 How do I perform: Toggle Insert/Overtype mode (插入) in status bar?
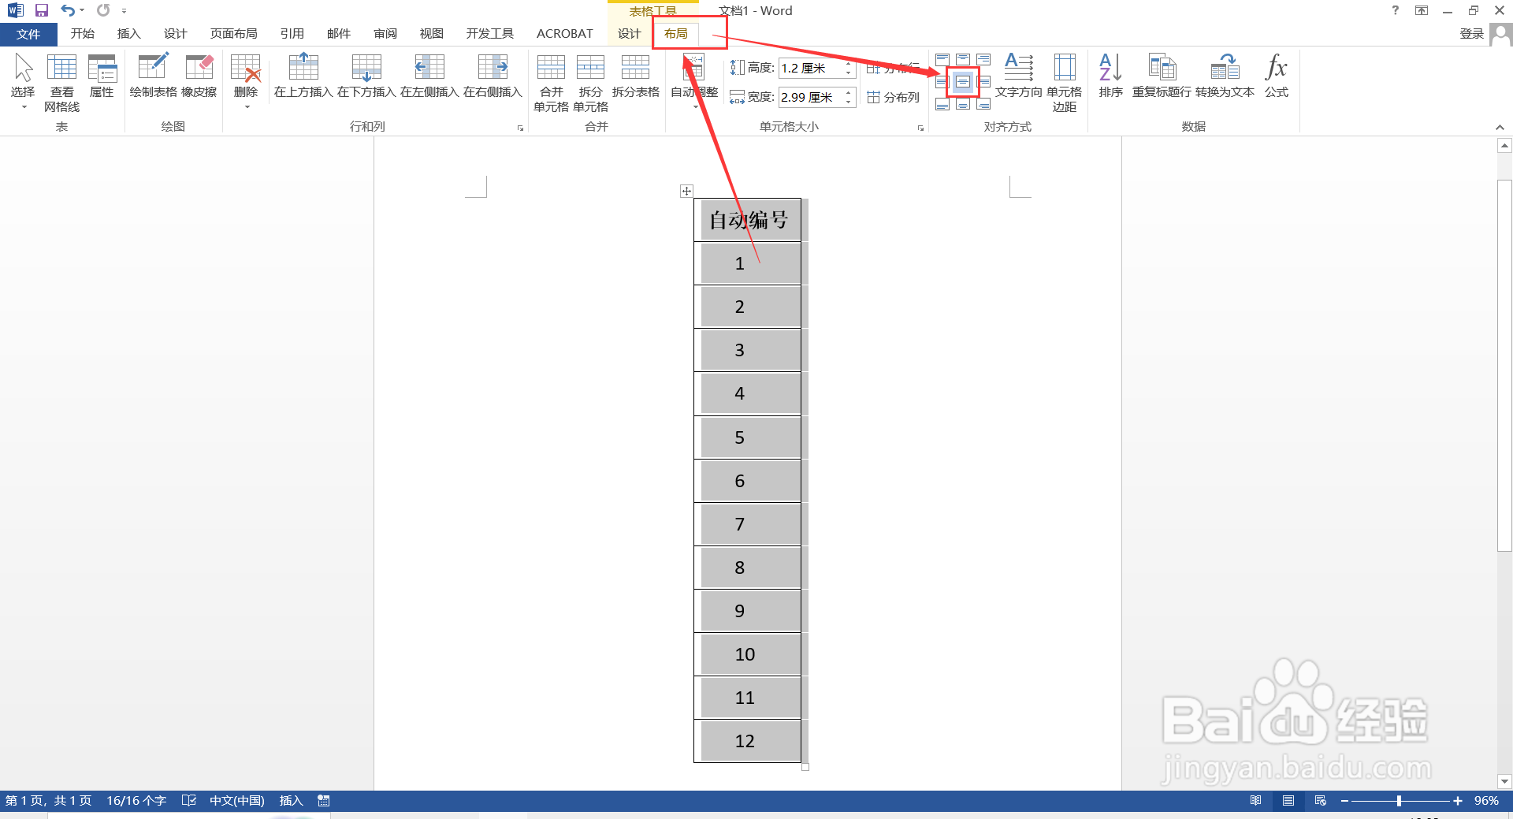point(291,800)
